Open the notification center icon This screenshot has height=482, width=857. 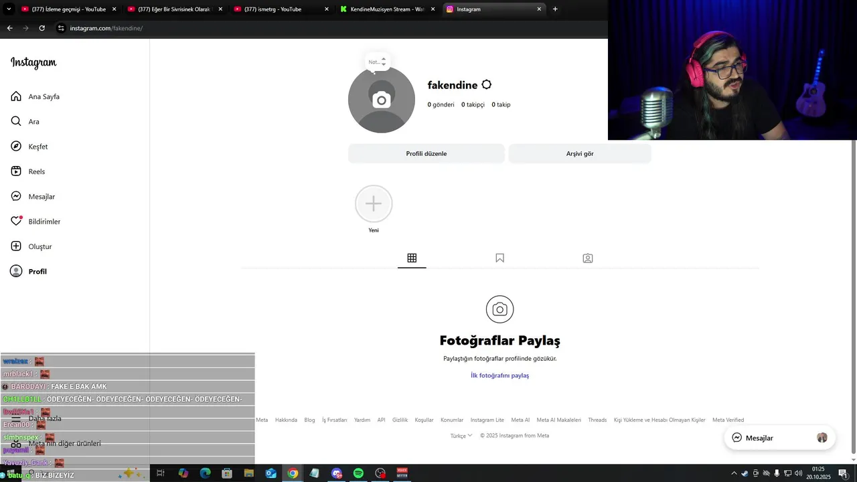[843, 473]
